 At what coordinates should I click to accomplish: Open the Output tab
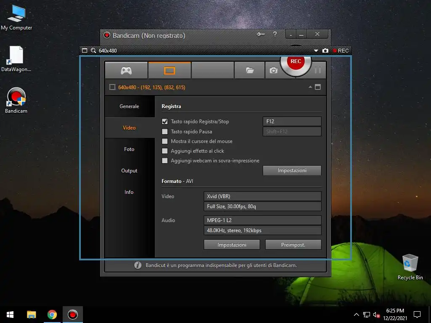[130, 171]
